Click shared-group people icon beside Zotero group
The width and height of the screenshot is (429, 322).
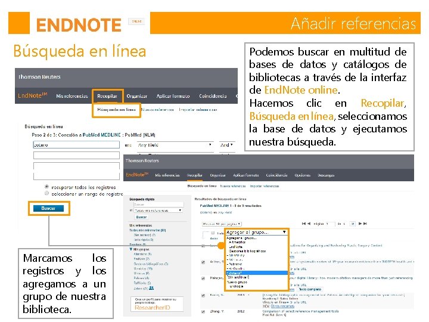(151, 288)
